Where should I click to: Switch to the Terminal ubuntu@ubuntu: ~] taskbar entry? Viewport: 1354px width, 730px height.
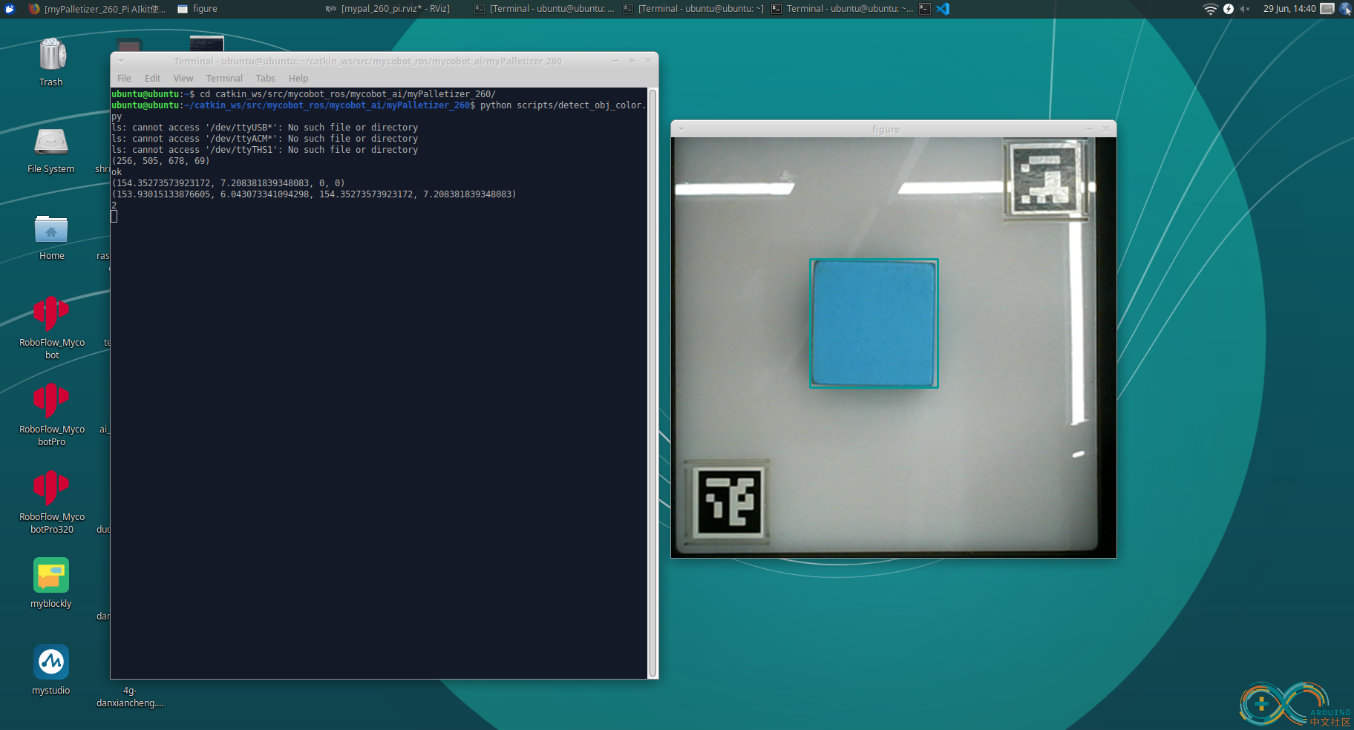point(693,9)
